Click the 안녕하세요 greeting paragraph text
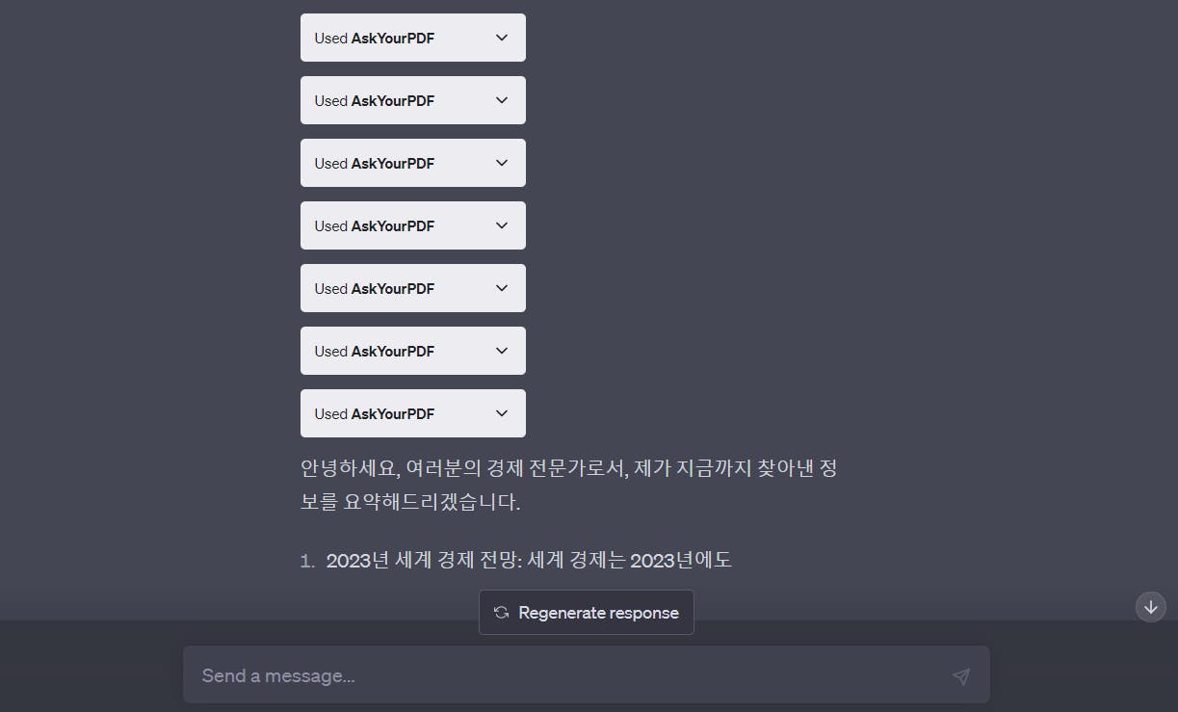The width and height of the screenshot is (1178, 712). 569,486
